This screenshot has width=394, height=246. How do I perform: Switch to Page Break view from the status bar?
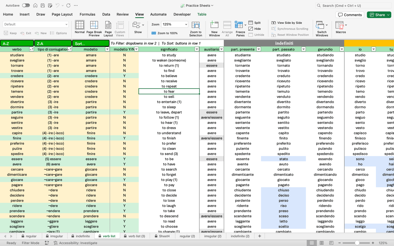pos(331,243)
